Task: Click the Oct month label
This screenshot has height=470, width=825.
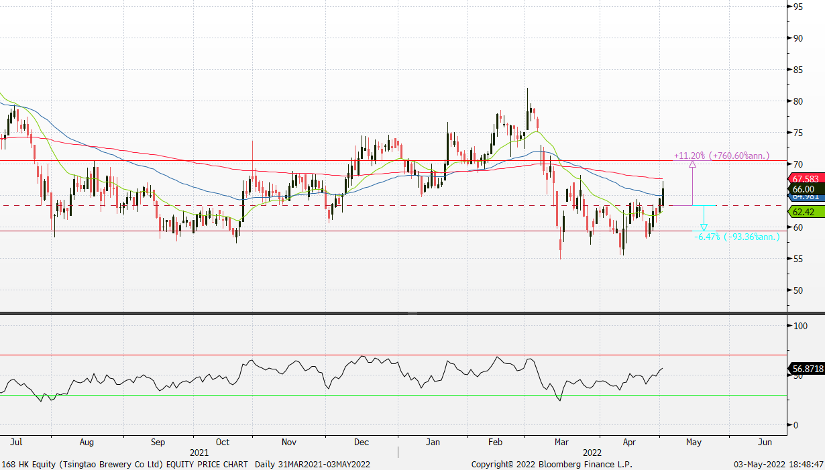Action: coord(223,443)
